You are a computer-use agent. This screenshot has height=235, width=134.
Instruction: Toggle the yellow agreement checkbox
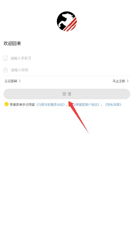coord(7,104)
